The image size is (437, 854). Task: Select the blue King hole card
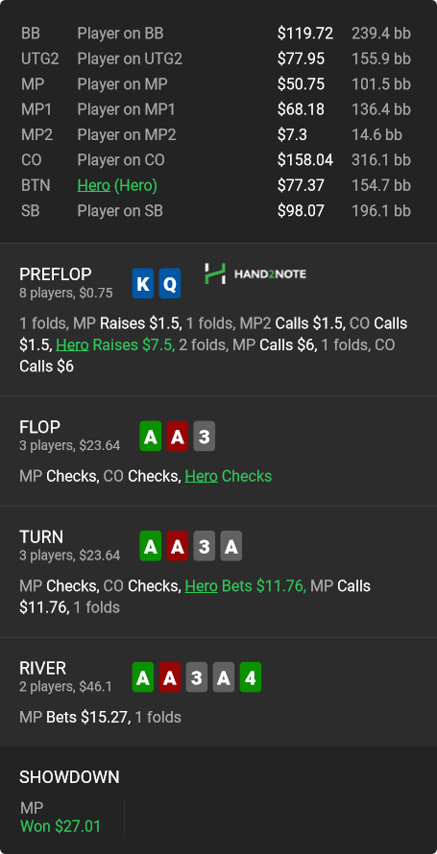pos(143,283)
